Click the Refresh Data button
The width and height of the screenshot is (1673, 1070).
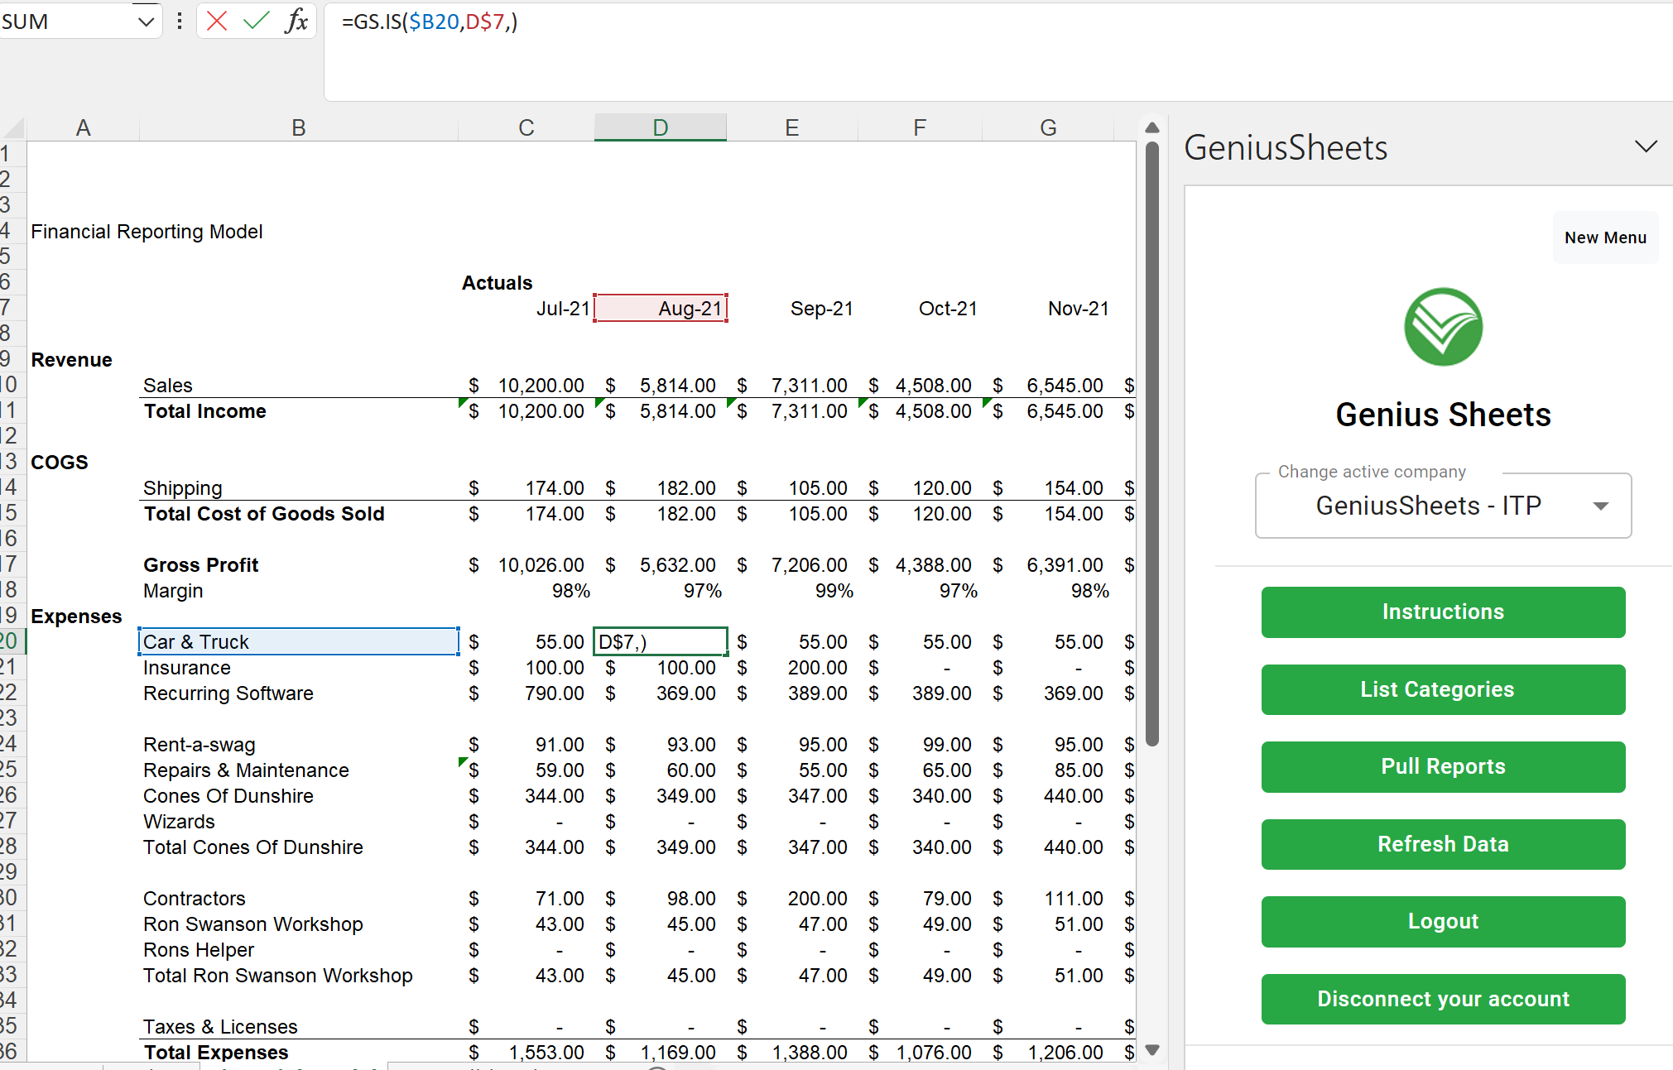(x=1442, y=844)
